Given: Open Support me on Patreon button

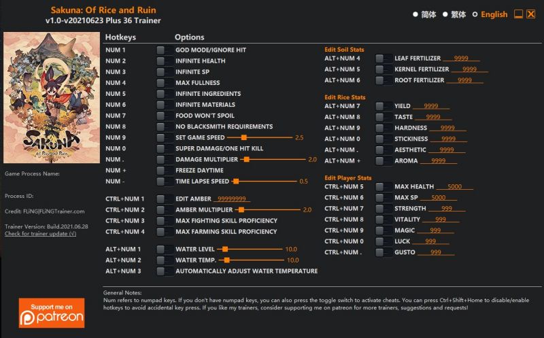Looking at the screenshot, I should pos(52,313).
